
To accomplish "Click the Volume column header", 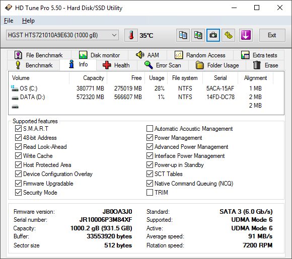I will (39, 78).
